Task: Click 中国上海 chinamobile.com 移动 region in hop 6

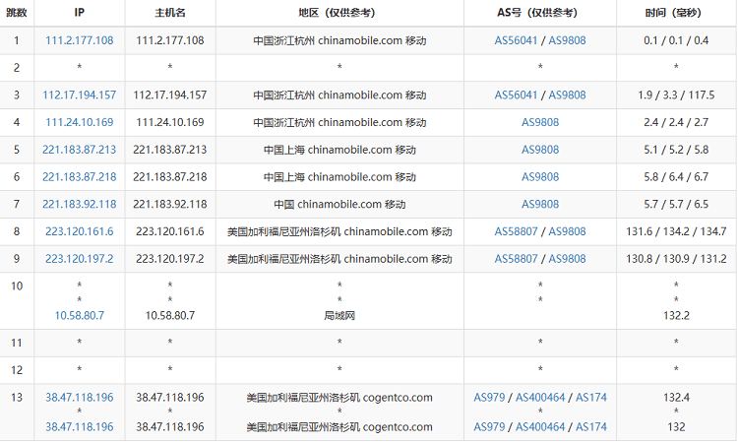Action: click(339, 177)
